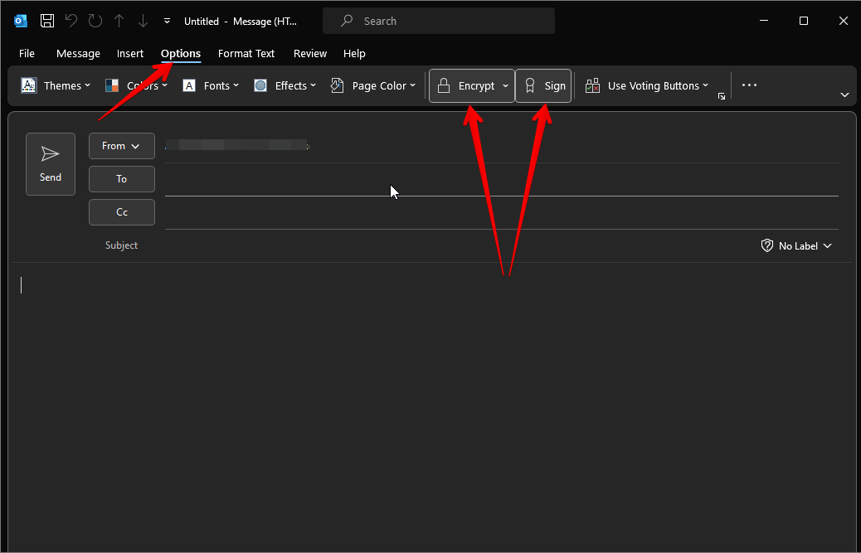861x553 pixels.
Task: Open the Fonts theme menu
Action: pos(211,86)
